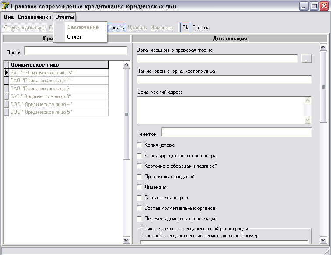331x255 pixels.
Task: Confirm with the Ok button
Action: 185,28
